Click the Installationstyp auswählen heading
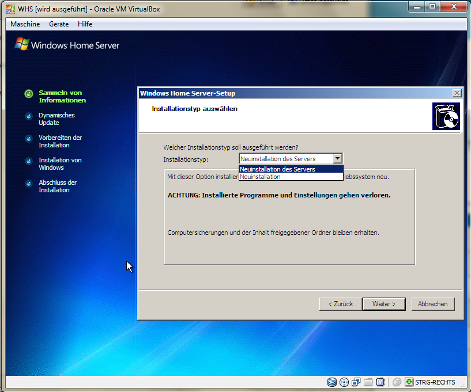 [x=195, y=109]
